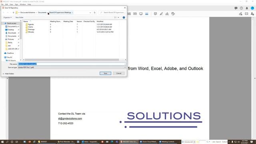256x144 pixels.
Task: Click the Save button
Action: click(x=105, y=73)
